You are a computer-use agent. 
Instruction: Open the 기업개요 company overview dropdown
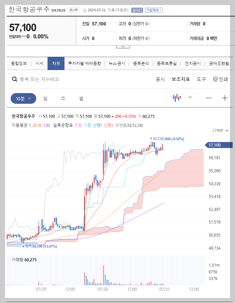click(153, 10)
